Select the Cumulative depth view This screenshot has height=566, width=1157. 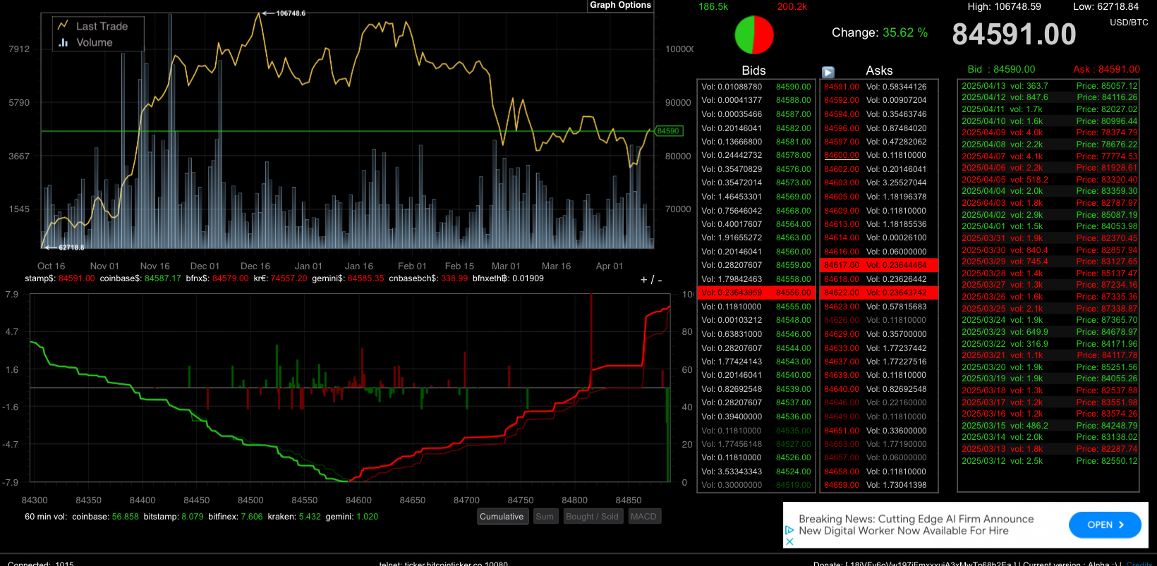[x=502, y=517]
